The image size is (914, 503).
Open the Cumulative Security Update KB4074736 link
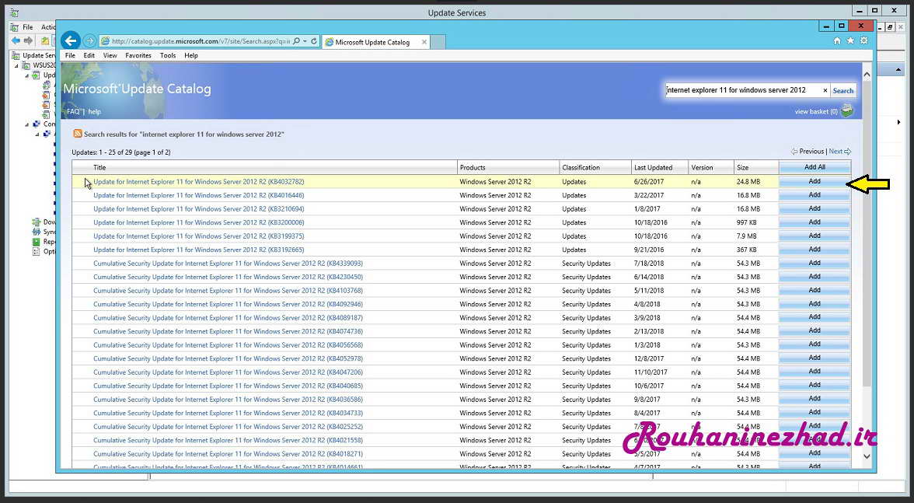pyautogui.click(x=228, y=331)
